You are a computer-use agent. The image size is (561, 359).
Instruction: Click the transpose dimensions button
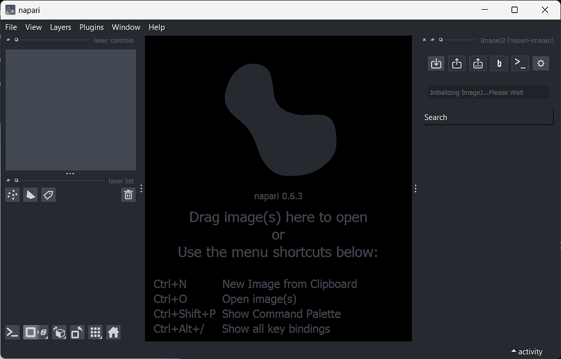[78, 332]
